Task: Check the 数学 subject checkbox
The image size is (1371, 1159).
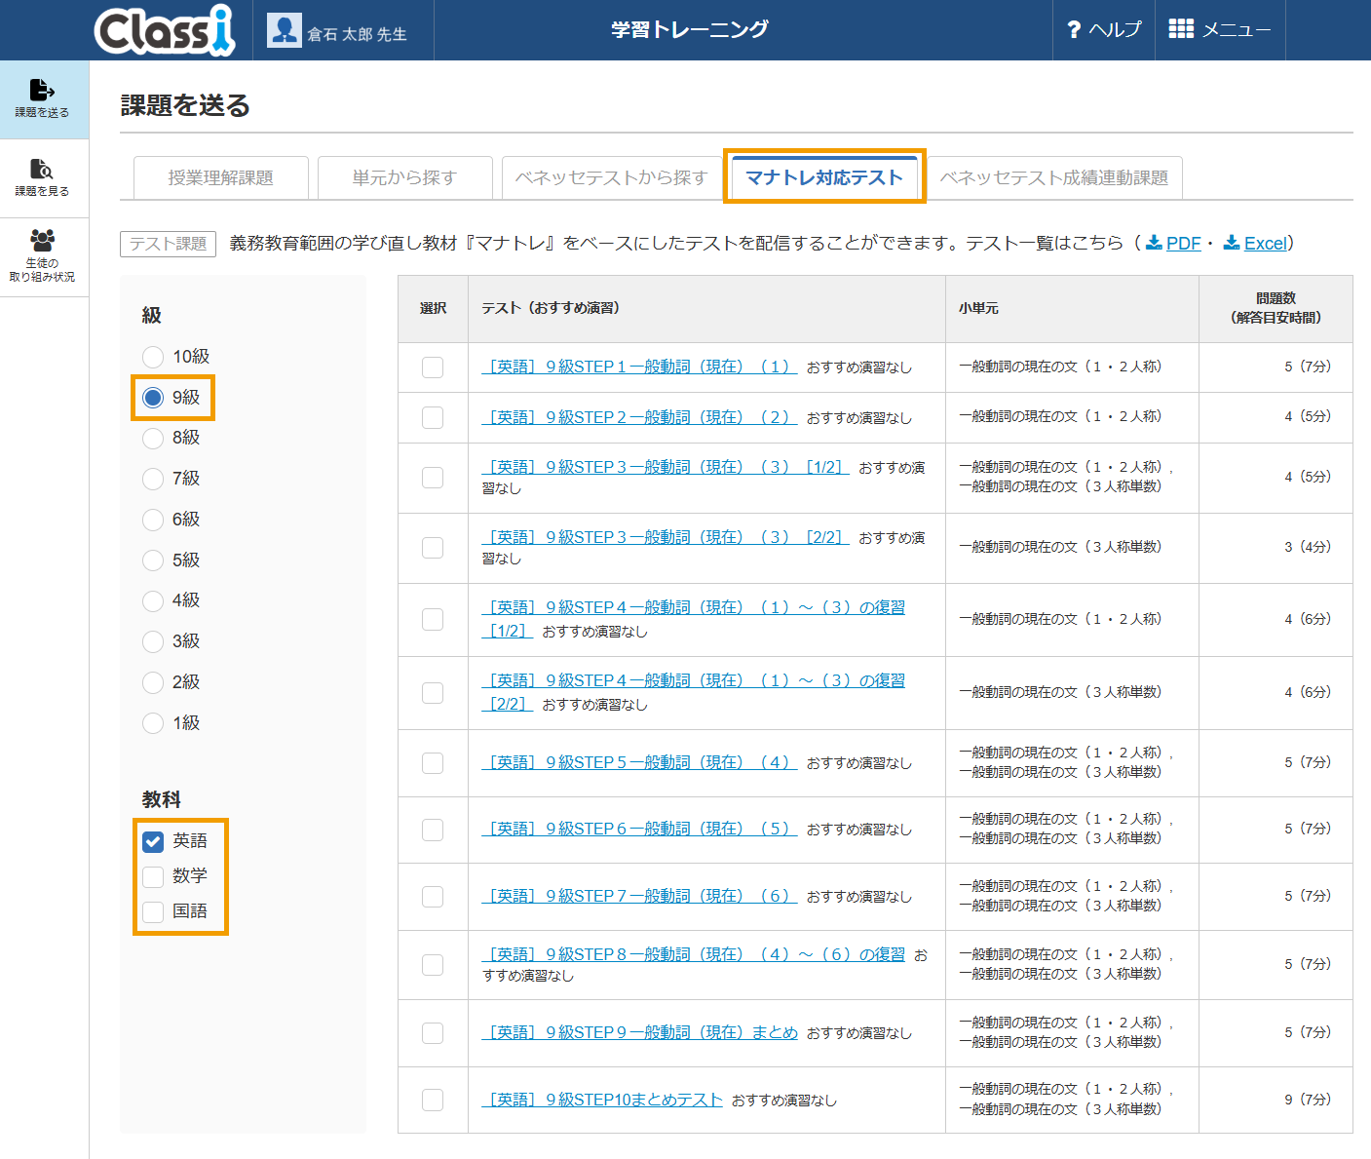Action: tap(153, 876)
